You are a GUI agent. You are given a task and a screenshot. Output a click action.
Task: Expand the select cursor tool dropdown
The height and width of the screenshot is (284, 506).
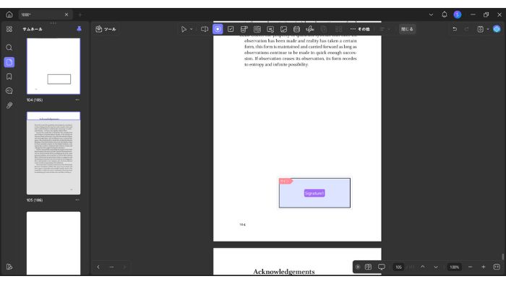click(192, 30)
